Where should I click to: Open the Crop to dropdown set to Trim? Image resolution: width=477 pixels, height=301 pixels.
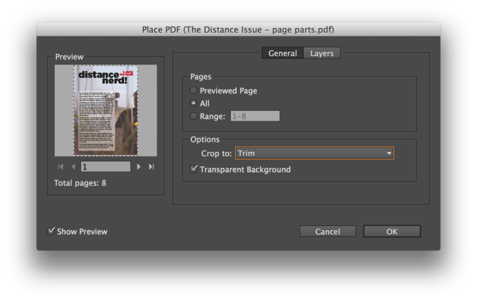pos(309,153)
